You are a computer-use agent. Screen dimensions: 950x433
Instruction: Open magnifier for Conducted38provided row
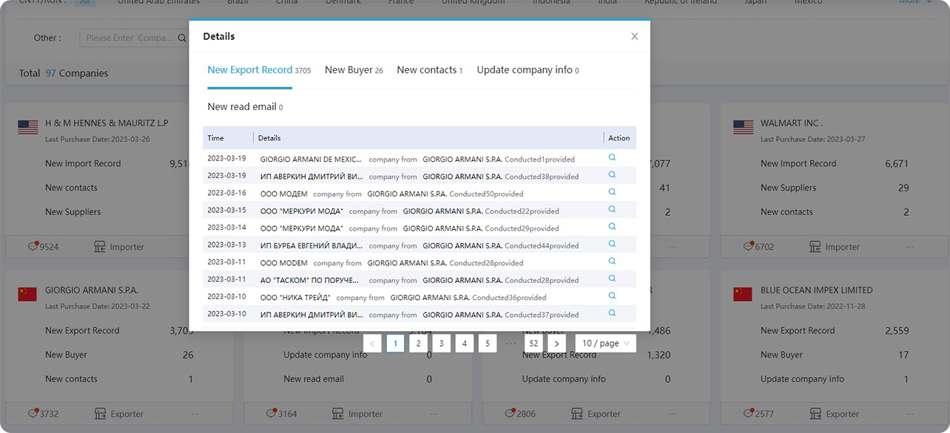coord(612,174)
